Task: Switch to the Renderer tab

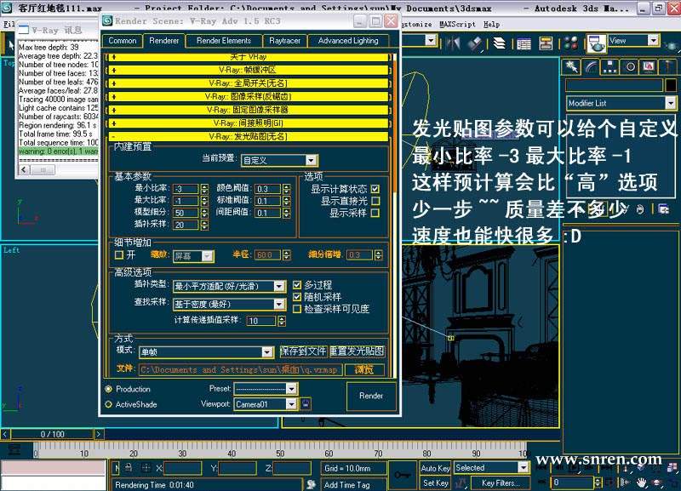Action: point(163,40)
